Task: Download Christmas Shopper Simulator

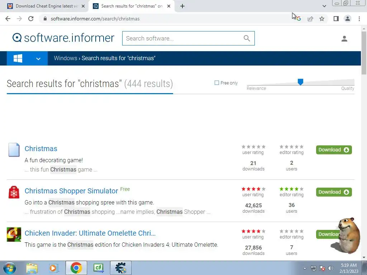Action: [334, 192]
